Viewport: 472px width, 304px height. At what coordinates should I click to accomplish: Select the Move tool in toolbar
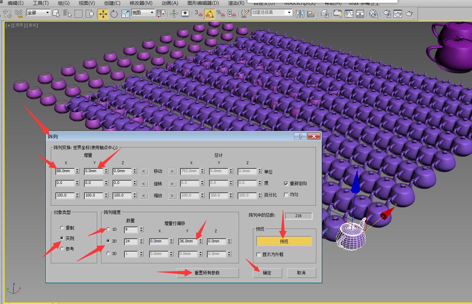click(x=103, y=14)
